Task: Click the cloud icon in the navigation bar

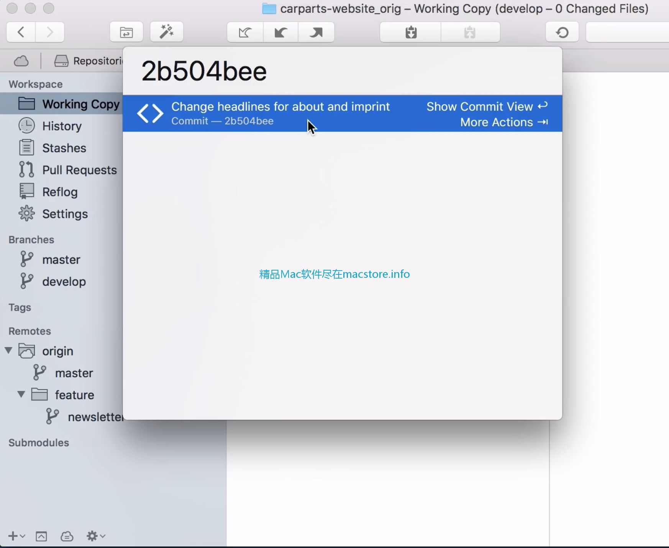Action: click(x=21, y=61)
